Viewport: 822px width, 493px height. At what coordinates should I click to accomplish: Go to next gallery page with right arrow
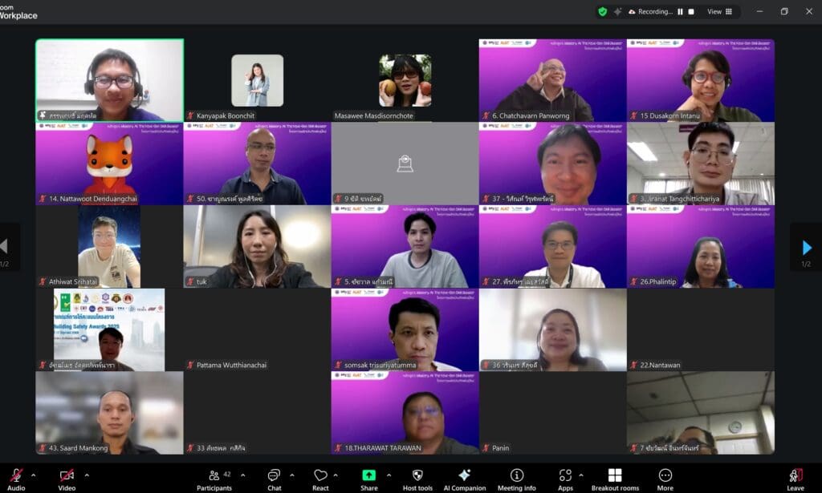808,247
